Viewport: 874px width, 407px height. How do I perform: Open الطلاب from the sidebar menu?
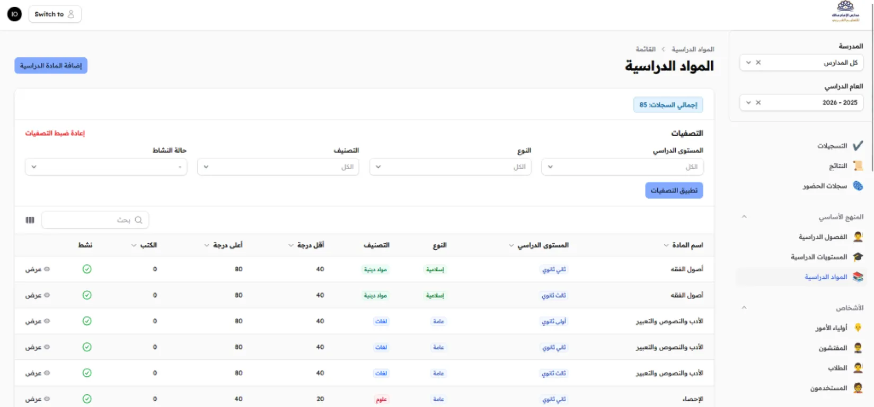[837, 368]
